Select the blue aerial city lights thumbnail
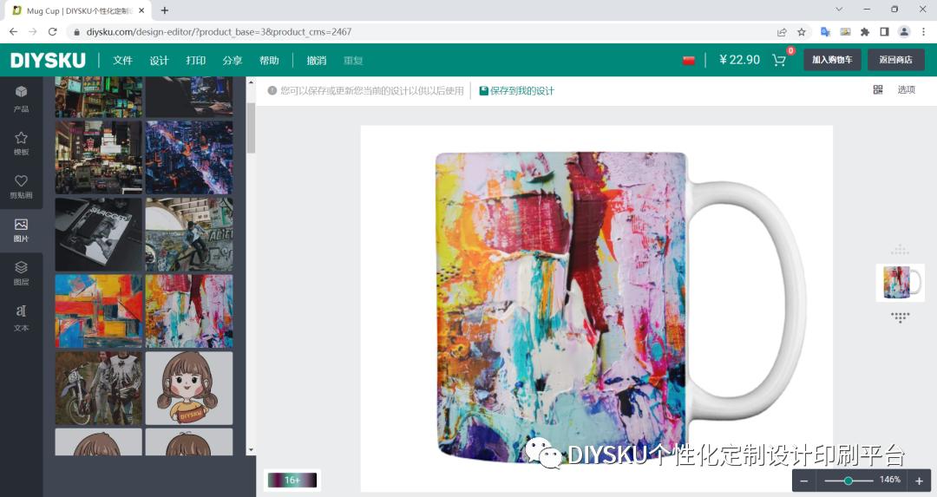This screenshot has height=497, width=937. [189, 157]
